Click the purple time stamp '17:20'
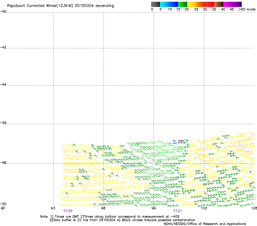Viewport: 257px width, 226px height. pos(68,211)
